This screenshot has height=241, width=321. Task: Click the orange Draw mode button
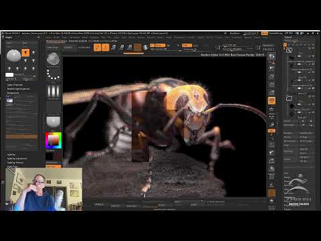pyautogui.click(x=106, y=48)
